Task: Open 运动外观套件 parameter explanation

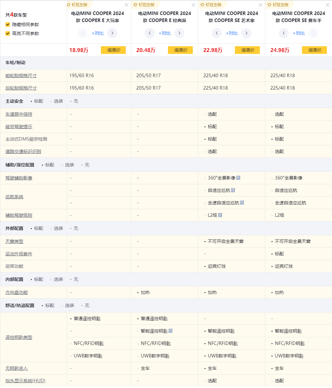Action: pyautogui.click(x=19, y=254)
